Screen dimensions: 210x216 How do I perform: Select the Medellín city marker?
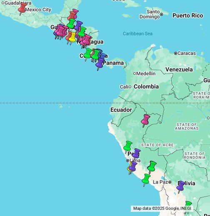point(135,74)
